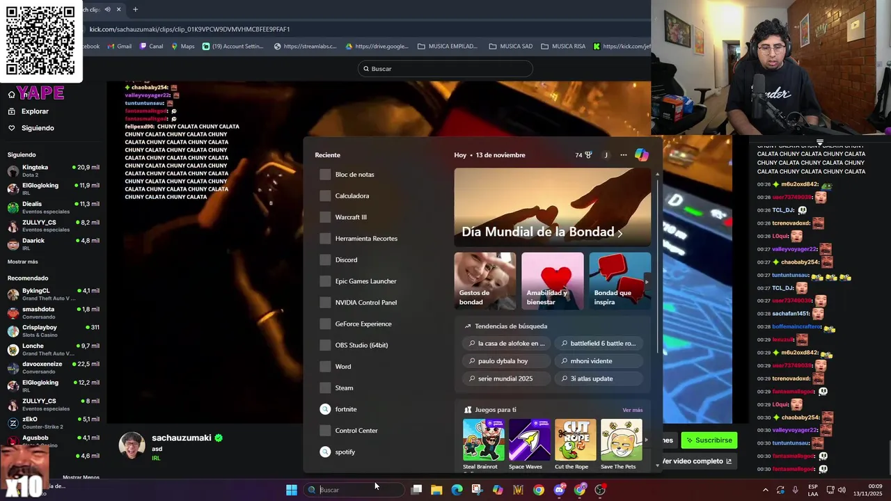Open NVIDIA Control Panel from Reciente
This screenshot has height=501, width=891.
366,303
